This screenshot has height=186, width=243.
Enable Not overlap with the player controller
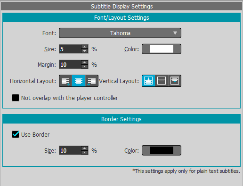click(x=16, y=98)
